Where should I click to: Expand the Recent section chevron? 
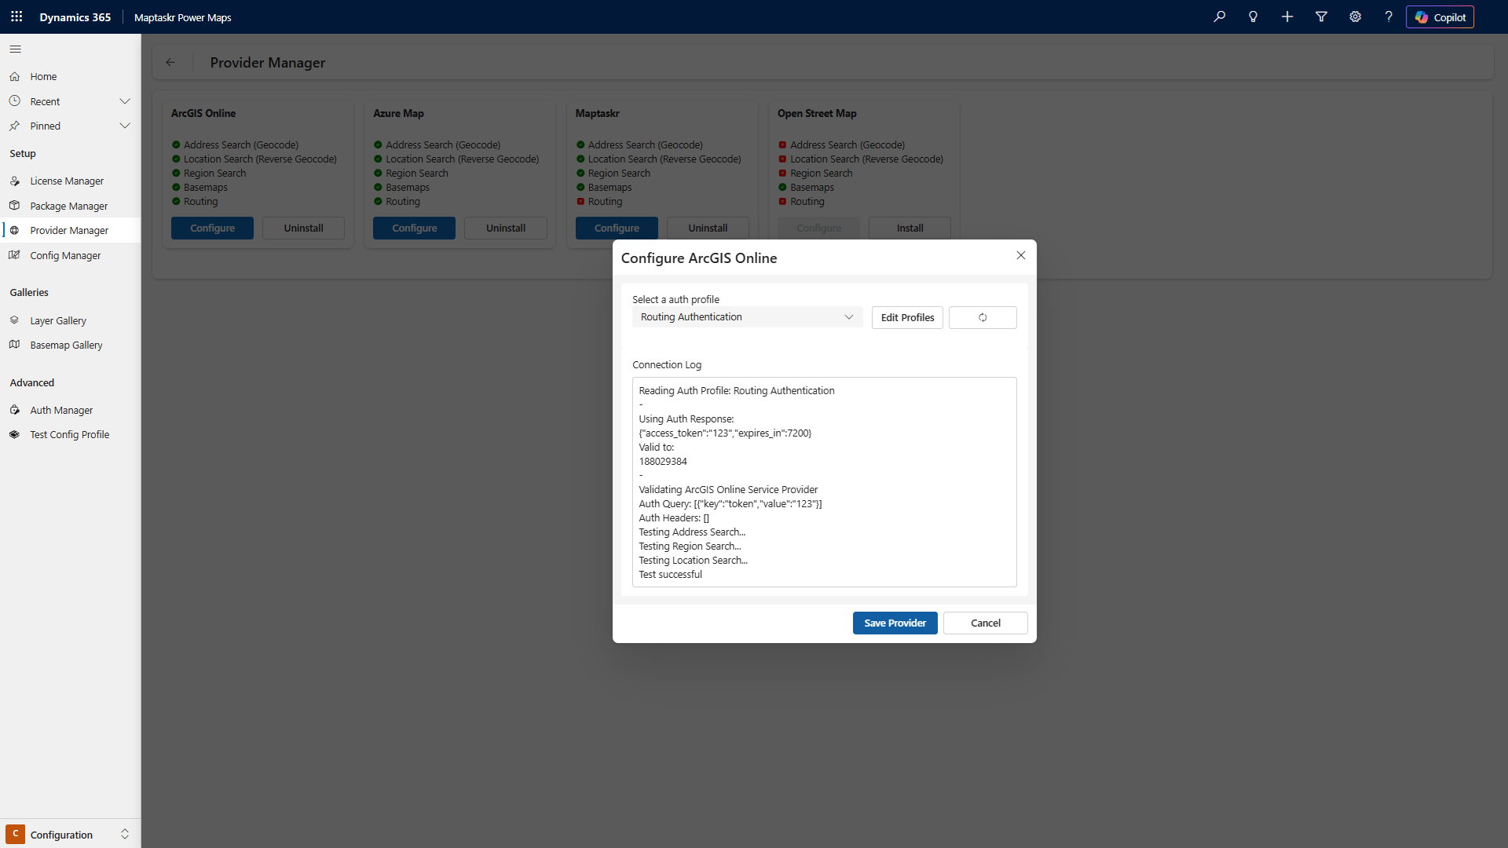point(125,101)
